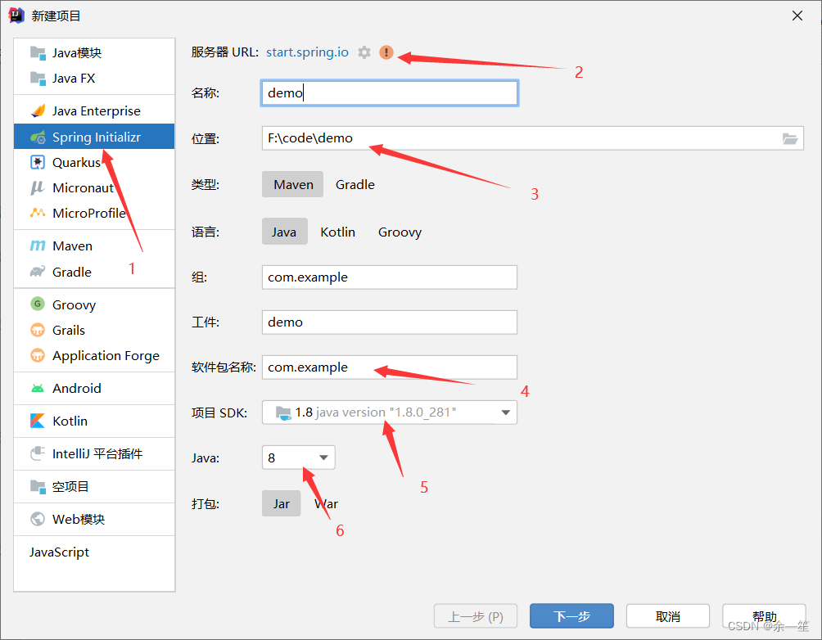Screen dimensions: 822x640
Task: Click the Android robot icon
Action: (38, 389)
